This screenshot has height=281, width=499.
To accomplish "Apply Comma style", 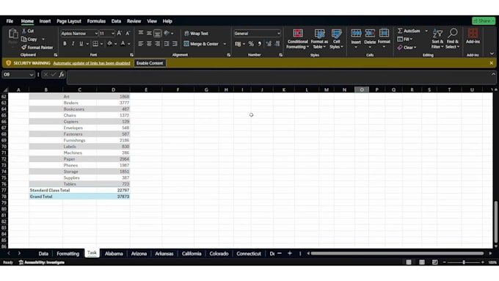I will coord(260,44).
